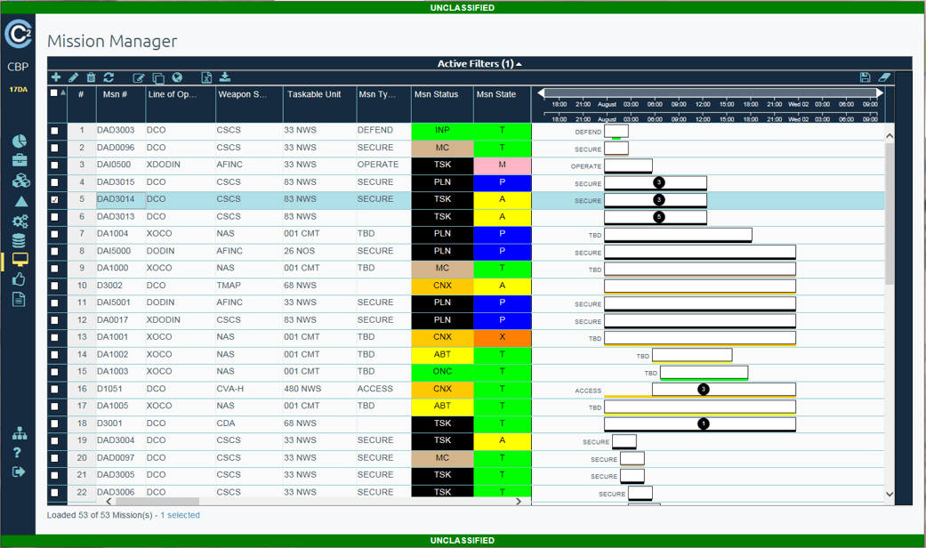Toggle the select-all checkbox in header
Image resolution: width=926 pixels, height=548 pixels.
(x=54, y=93)
